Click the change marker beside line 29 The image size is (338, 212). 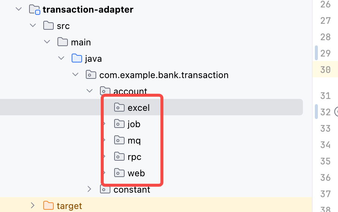(x=316, y=53)
